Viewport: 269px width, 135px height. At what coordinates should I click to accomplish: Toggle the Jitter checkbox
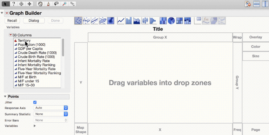point(35,102)
